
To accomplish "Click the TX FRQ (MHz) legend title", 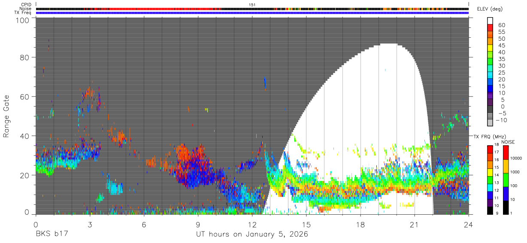I will (x=490, y=136).
